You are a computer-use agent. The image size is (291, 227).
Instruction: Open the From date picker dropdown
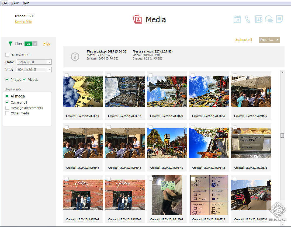49,62
